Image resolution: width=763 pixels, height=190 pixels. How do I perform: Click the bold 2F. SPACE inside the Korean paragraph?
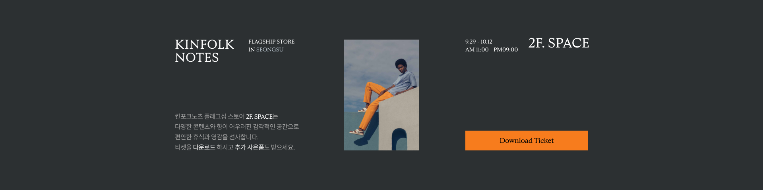point(259,116)
